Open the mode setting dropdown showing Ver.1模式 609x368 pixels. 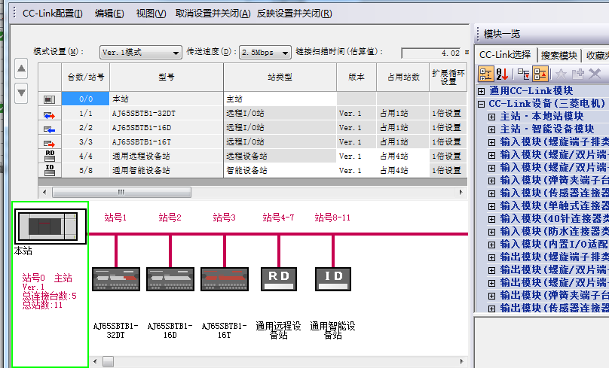pos(141,53)
